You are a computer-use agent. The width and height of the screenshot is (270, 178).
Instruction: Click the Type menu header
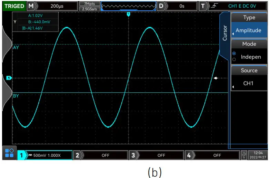[249, 18]
